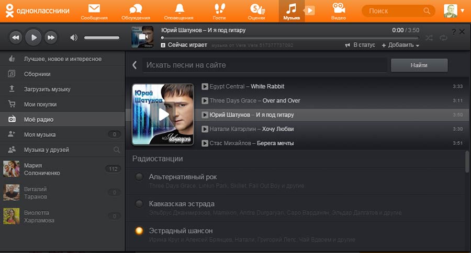Viewport: 471px width, 253px height.
Task: Open Видео camera icon
Action: coord(339,11)
